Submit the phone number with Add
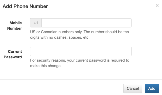Viewport: 162px width, 95px height. coord(152,89)
